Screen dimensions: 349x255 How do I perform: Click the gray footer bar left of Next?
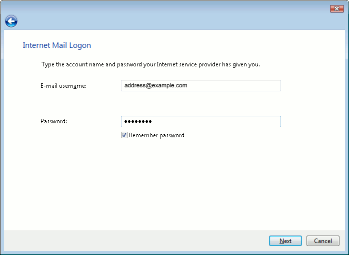coord(135,241)
